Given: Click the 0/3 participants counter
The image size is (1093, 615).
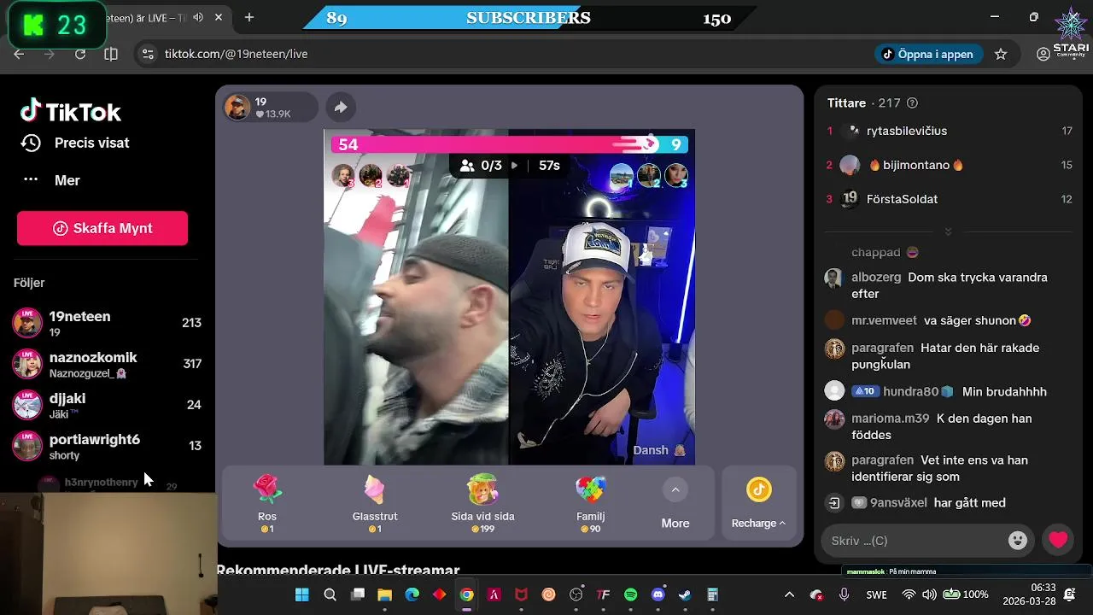Looking at the screenshot, I should [x=482, y=166].
